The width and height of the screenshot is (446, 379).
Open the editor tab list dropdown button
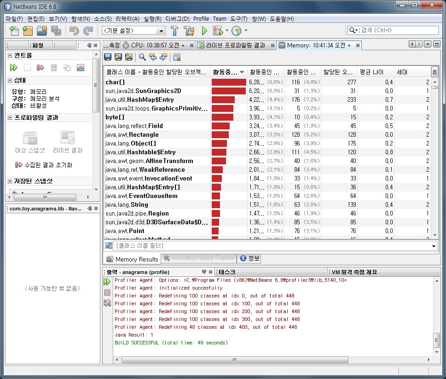point(427,44)
